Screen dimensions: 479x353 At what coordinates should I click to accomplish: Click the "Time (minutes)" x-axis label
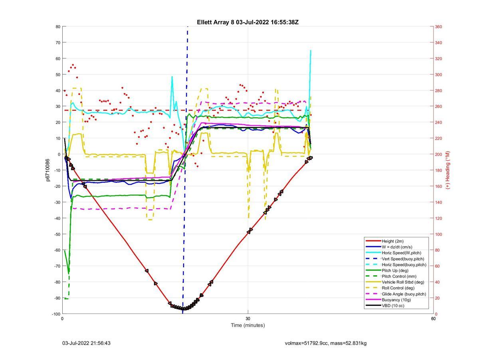247,325
